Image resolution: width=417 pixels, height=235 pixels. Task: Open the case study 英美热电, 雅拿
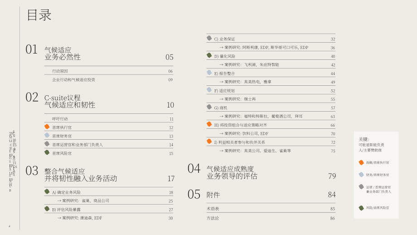coord(245,82)
